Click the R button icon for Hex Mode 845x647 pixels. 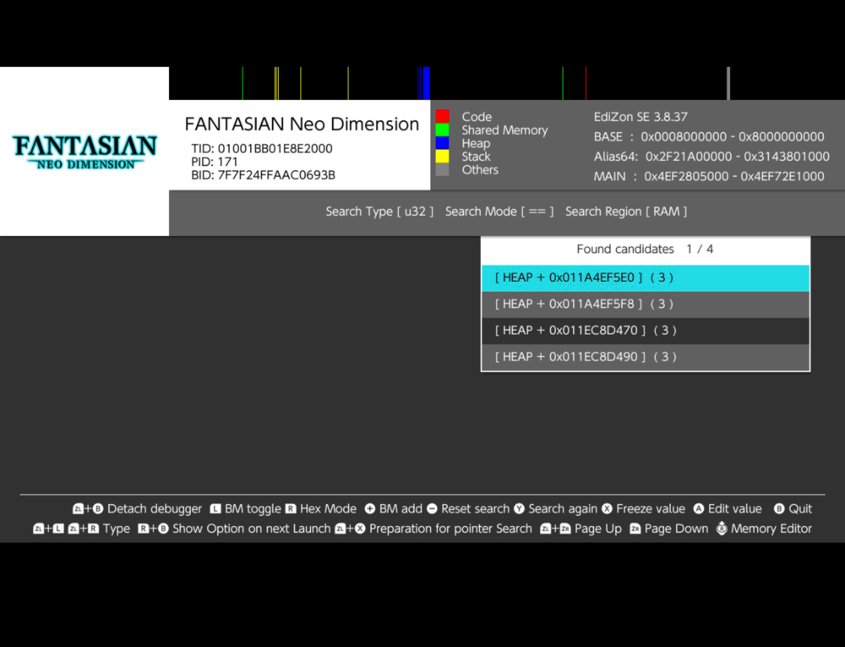(291, 509)
